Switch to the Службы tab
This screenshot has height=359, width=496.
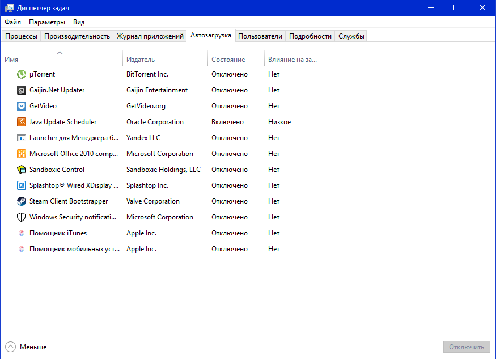[351, 36]
